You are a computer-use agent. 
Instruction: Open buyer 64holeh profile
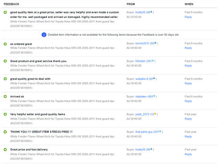click(140, 61)
